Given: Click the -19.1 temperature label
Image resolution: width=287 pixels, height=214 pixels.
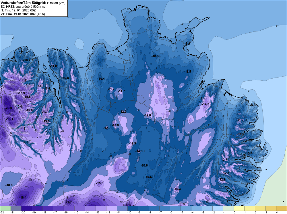Looking at the screenshot, I should 10,119.
